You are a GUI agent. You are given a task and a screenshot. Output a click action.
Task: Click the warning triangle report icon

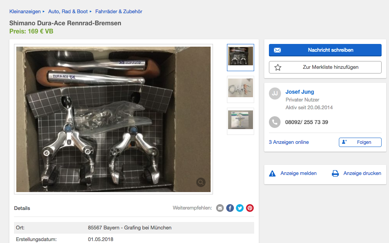point(272,173)
